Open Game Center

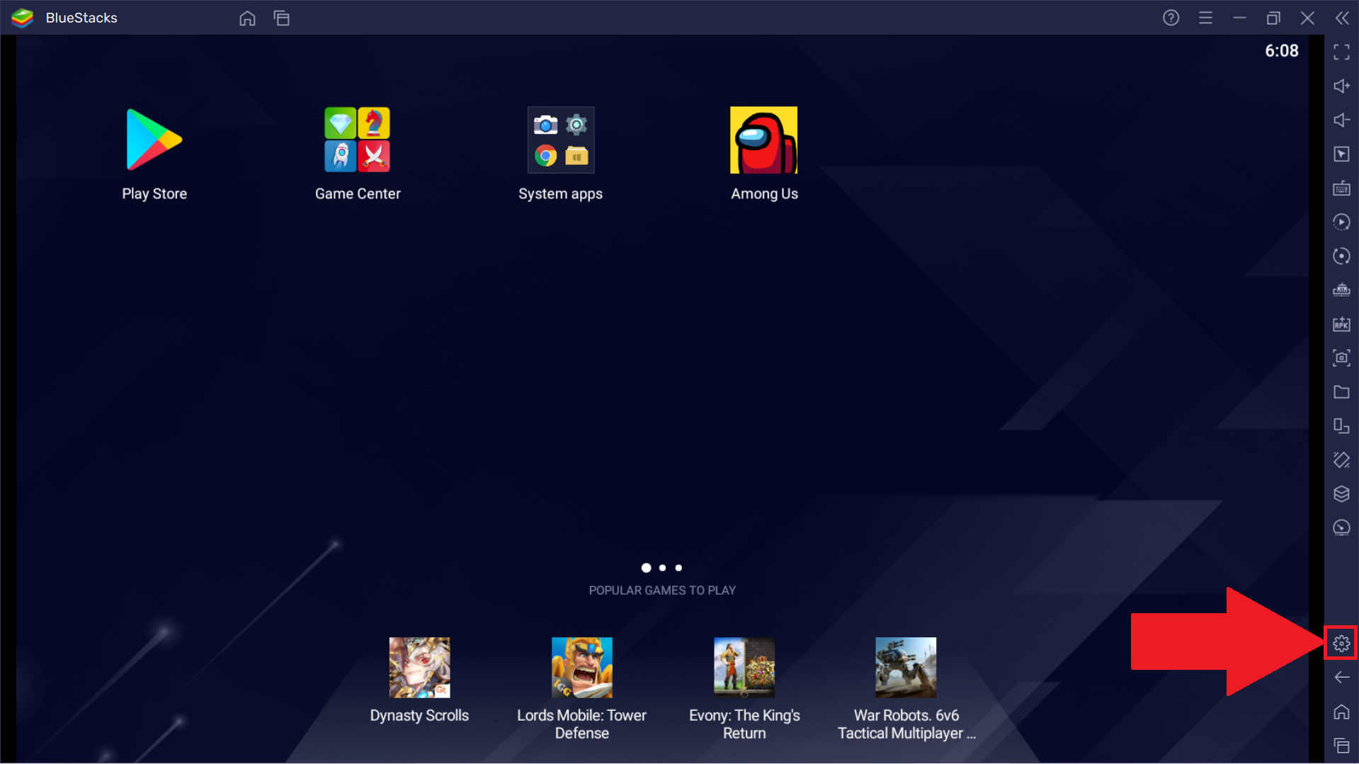click(357, 140)
